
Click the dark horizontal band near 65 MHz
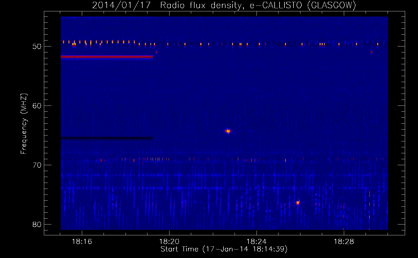(107, 138)
